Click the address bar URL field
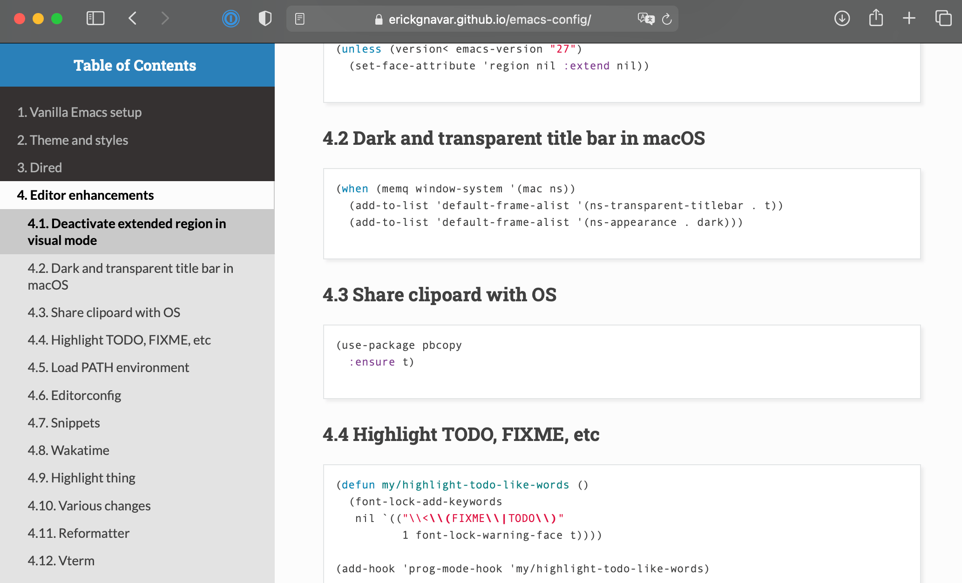962x583 pixels. 489,19
